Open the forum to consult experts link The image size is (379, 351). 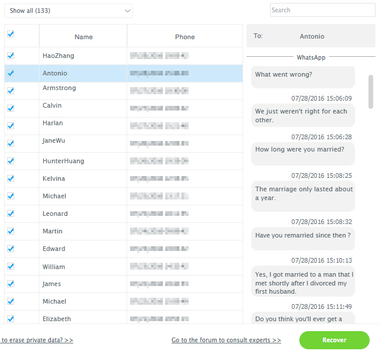[226, 340]
